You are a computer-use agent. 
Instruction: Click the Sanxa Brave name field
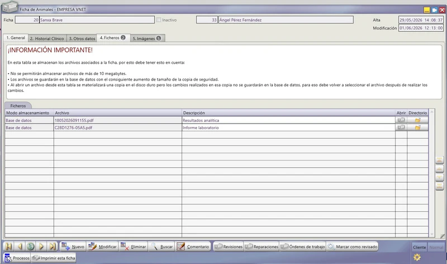[x=97, y=20]
